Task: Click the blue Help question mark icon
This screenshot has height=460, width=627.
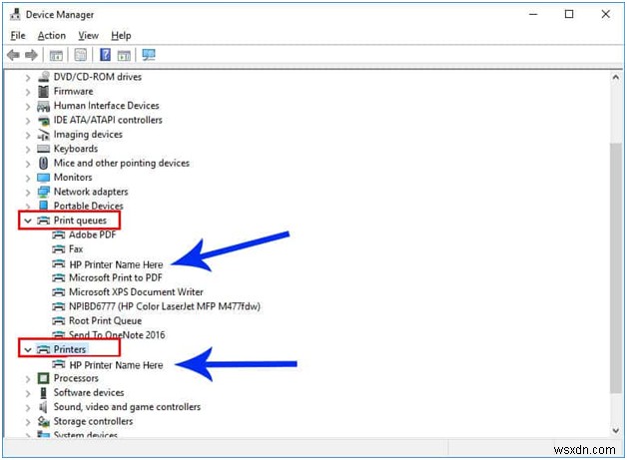Action: (105, 54)
